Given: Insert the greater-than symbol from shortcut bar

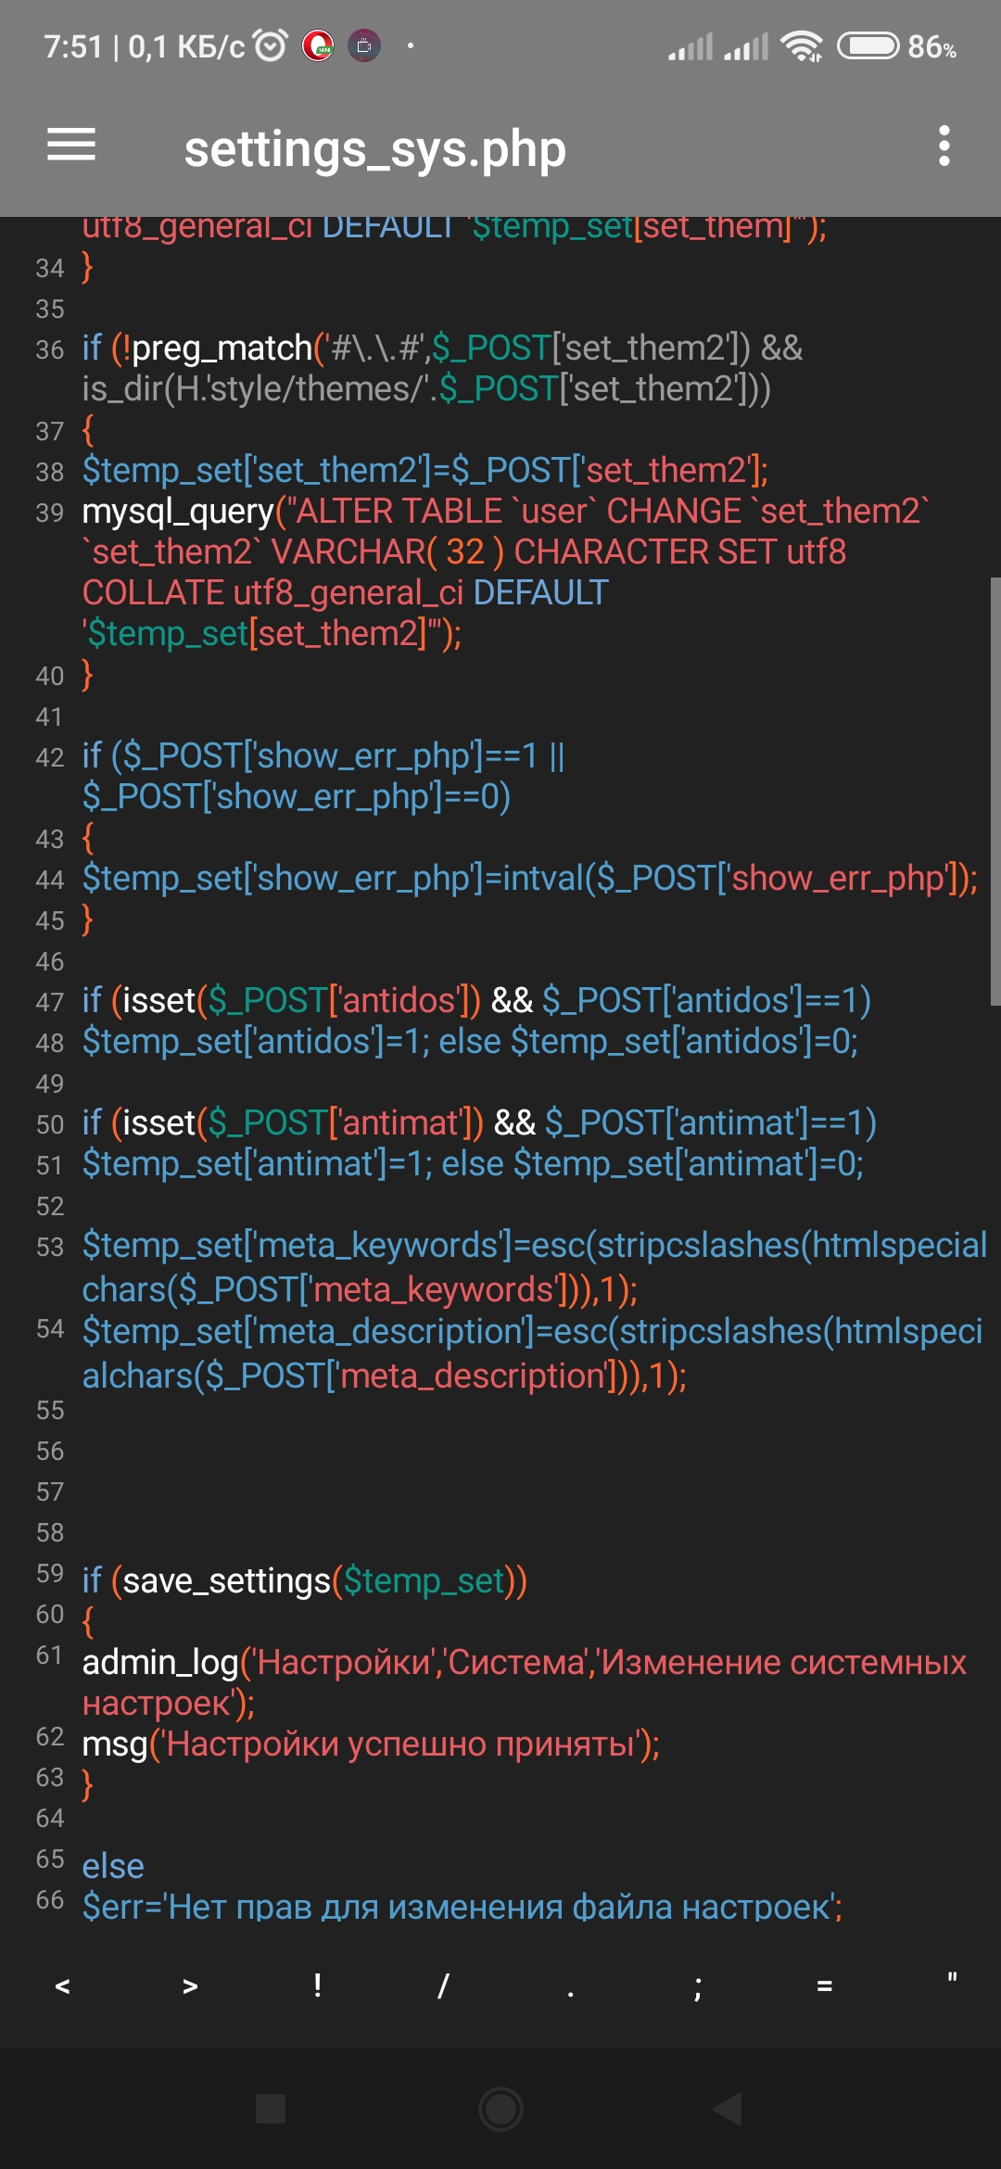Looking at the screenshot, I should pyautogui.click(x=190, y=1985).
